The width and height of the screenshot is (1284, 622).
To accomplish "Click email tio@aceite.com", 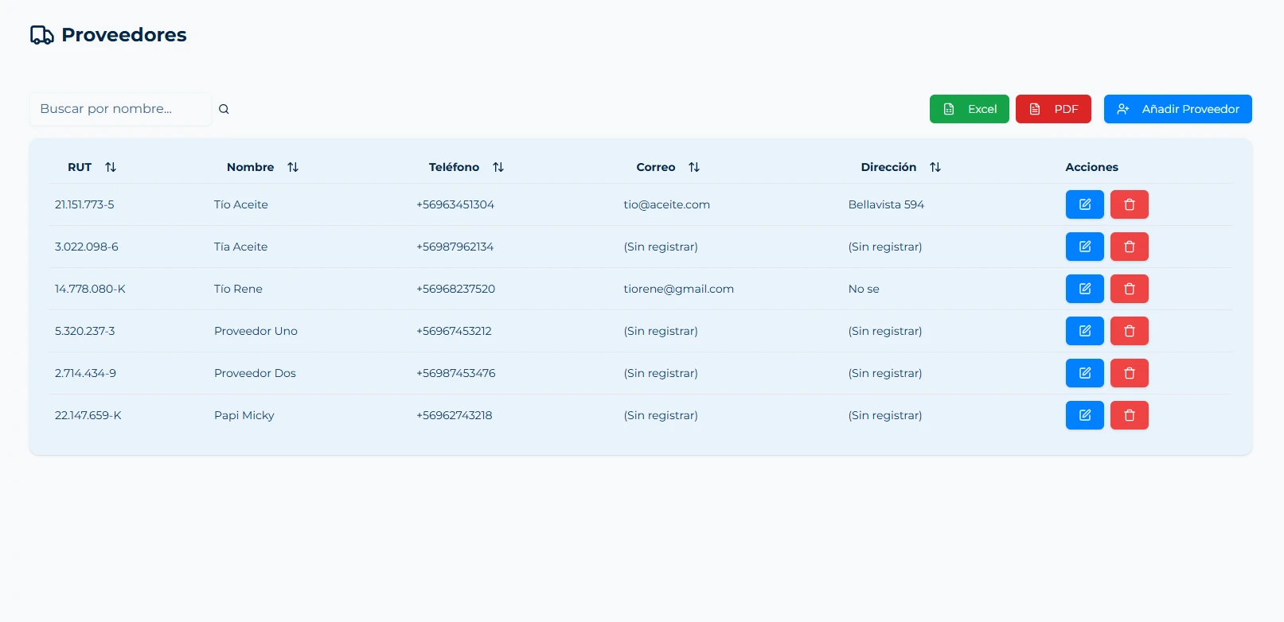I will [x=667, y=204].
